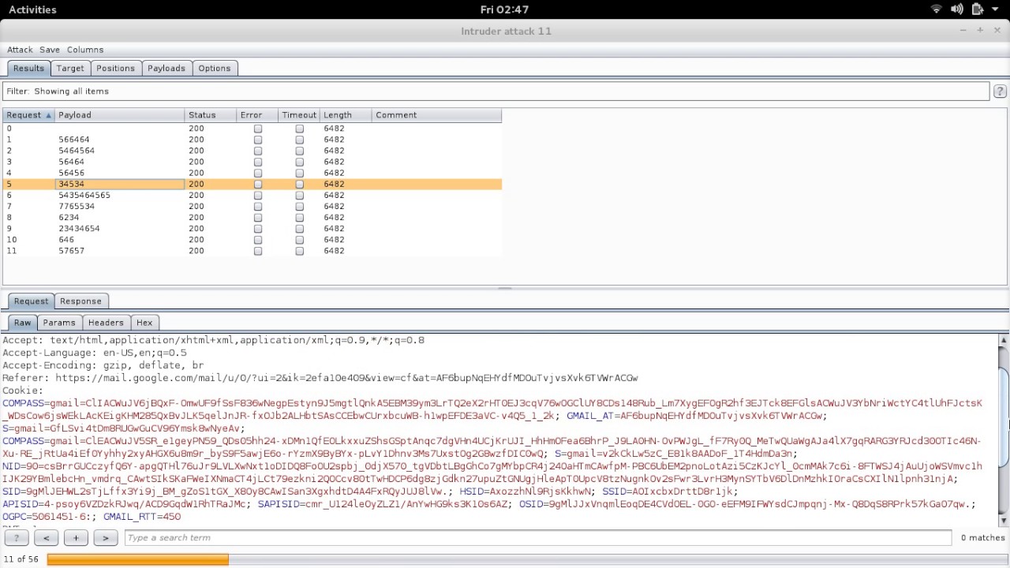Screen dimensions: 1010x568
Task: Toggle Error checkbox for payload 5464564
Action: tap(257, 151)
